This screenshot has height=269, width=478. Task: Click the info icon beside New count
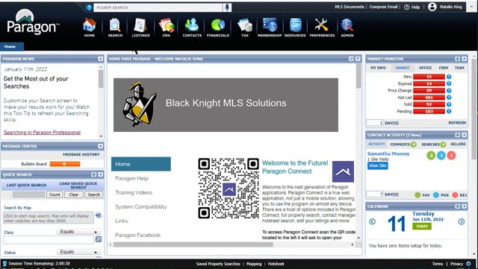449,77
